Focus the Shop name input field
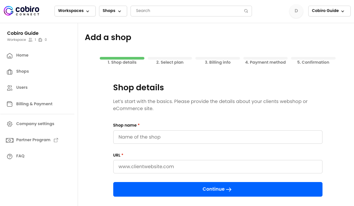 [x=217, y=137]
